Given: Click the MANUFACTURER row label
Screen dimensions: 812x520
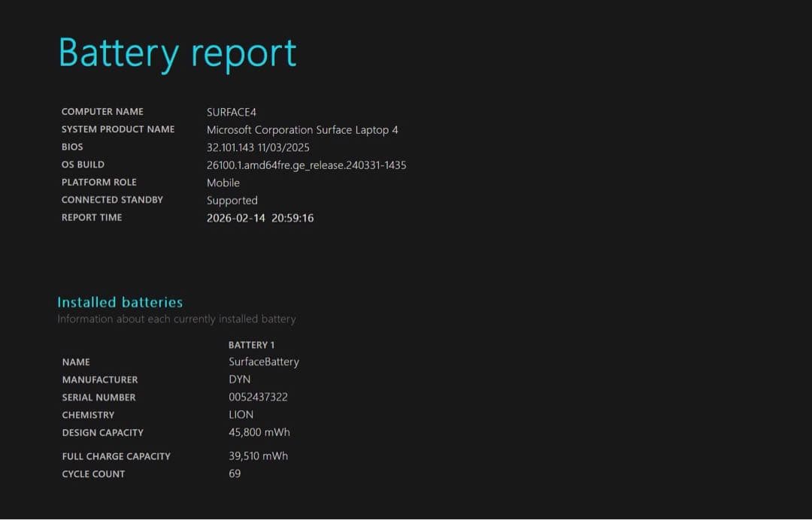Looking at the screenshot, I should pos(100,379).
